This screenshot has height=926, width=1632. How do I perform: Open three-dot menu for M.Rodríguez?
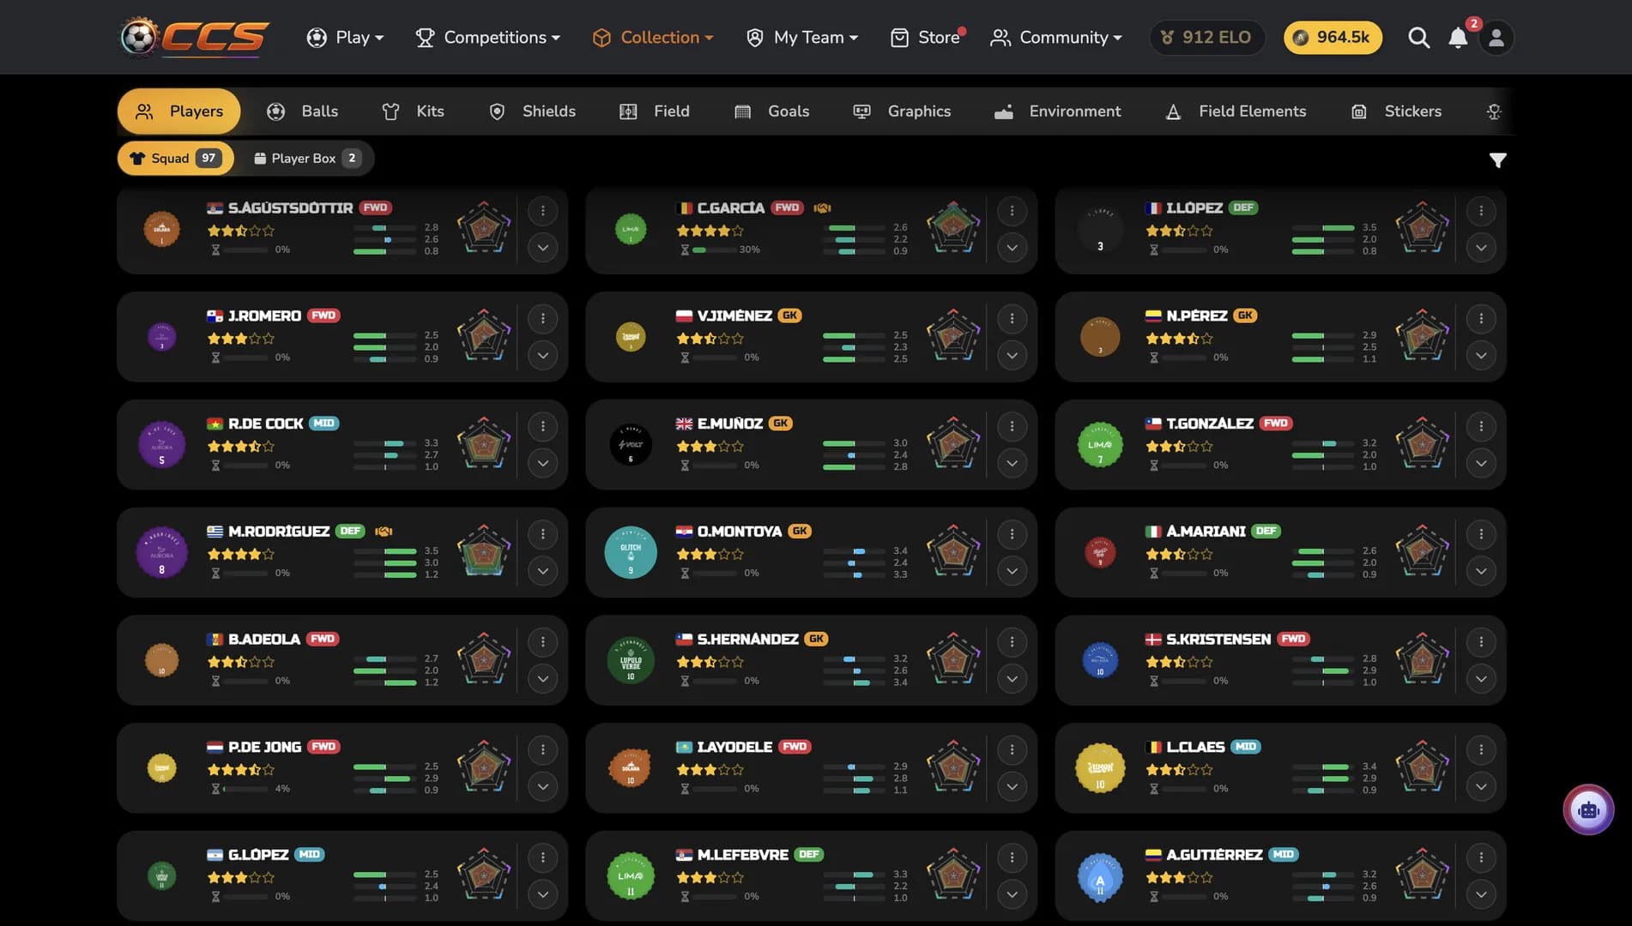coord(542,534)
